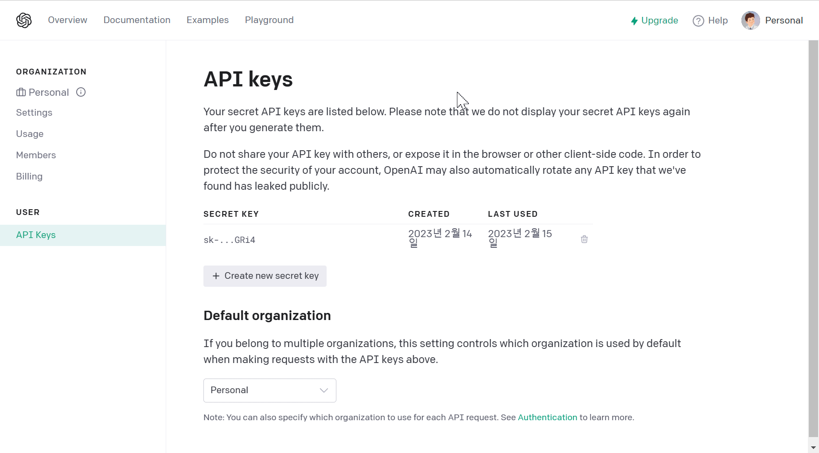Image resolution: width=819 pixels, height=453 pixels.
Task: Open the Examples page
Action: point(207,20)
